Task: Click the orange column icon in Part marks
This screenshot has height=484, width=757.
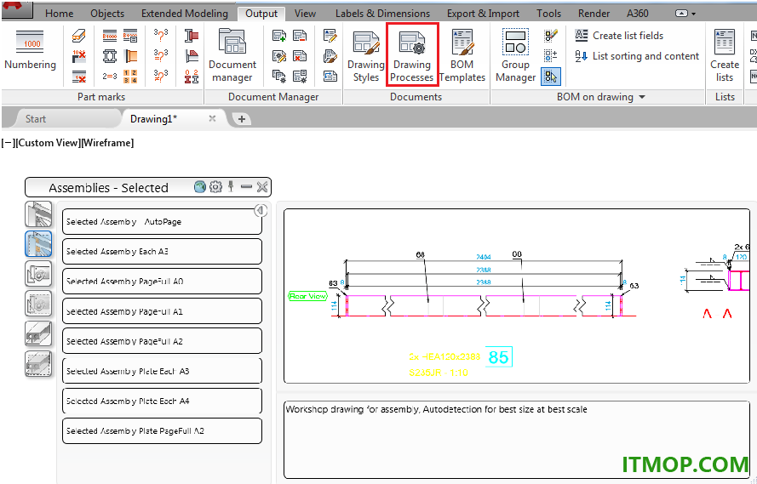Action: pyautogui.click(x=130, y=56)
